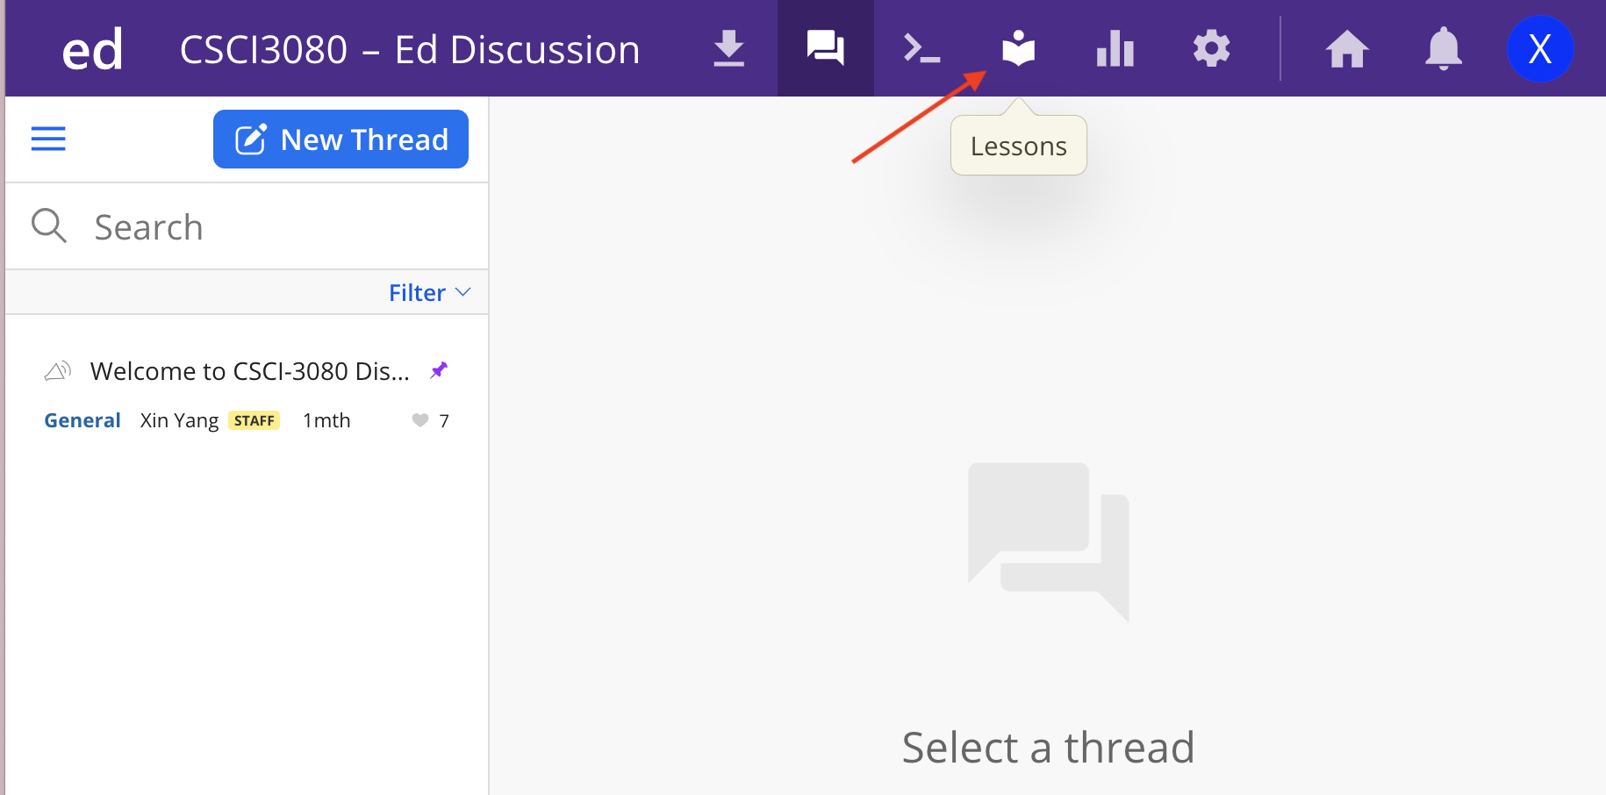Screen dimensions: 1606x795
Task: Click the download arrow icon in header
Action: click(x=728, y=49)
